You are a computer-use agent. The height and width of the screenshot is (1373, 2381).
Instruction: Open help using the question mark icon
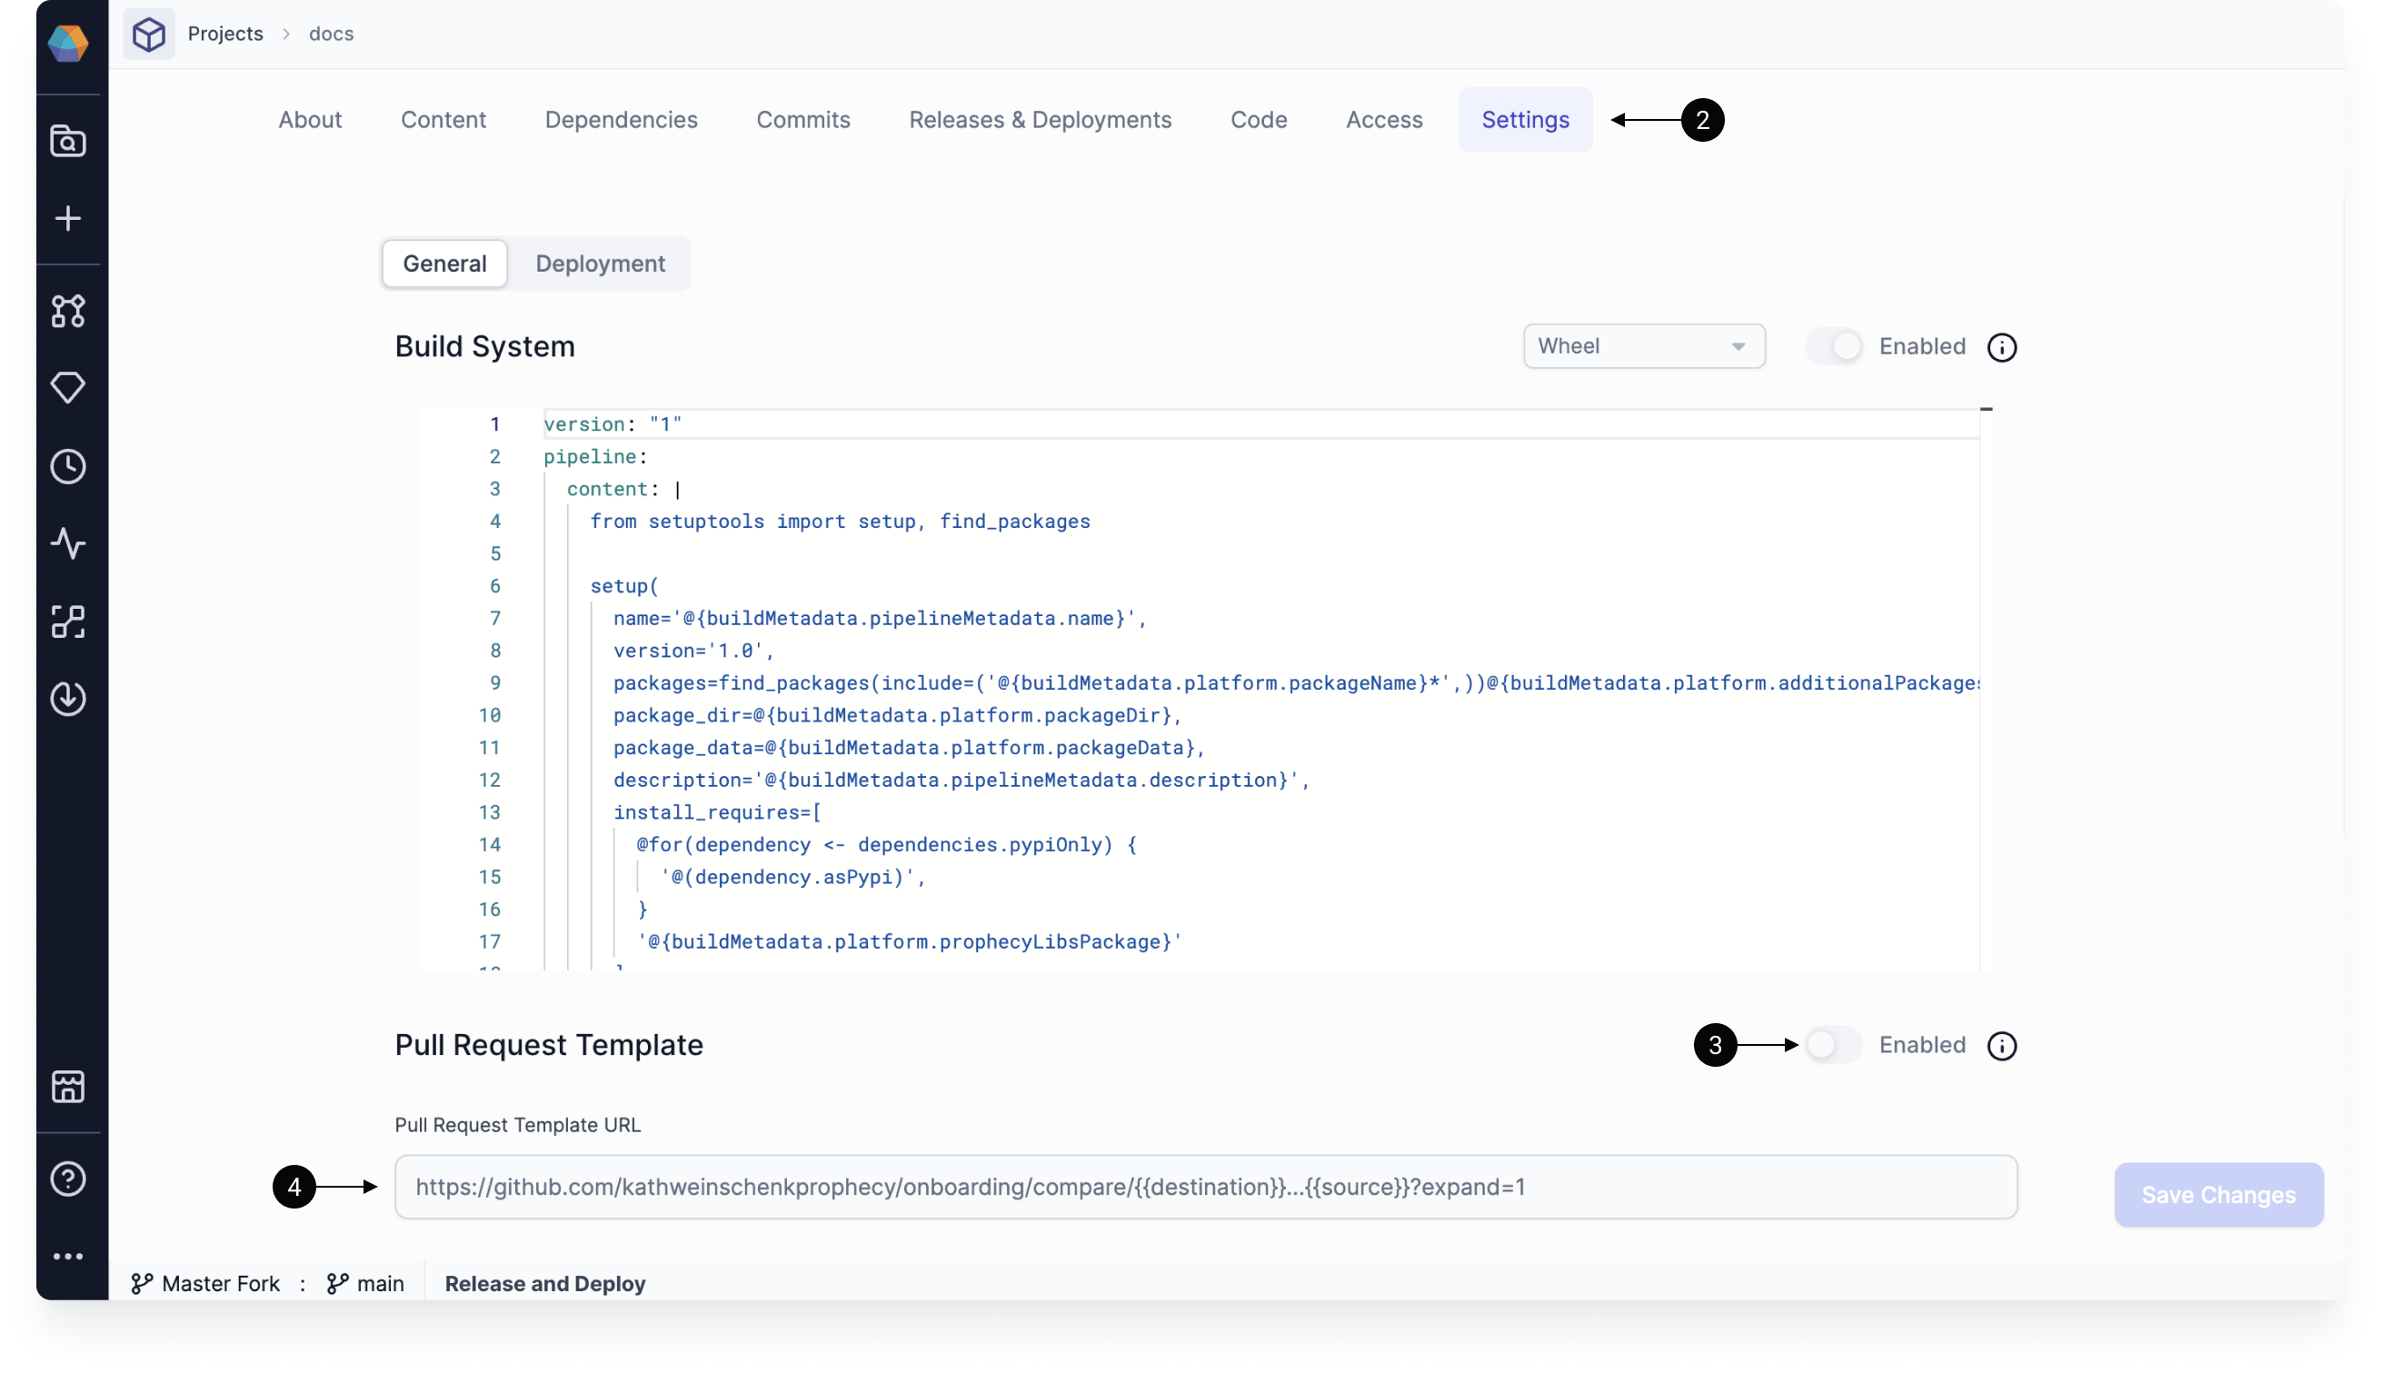[69, 1179]
